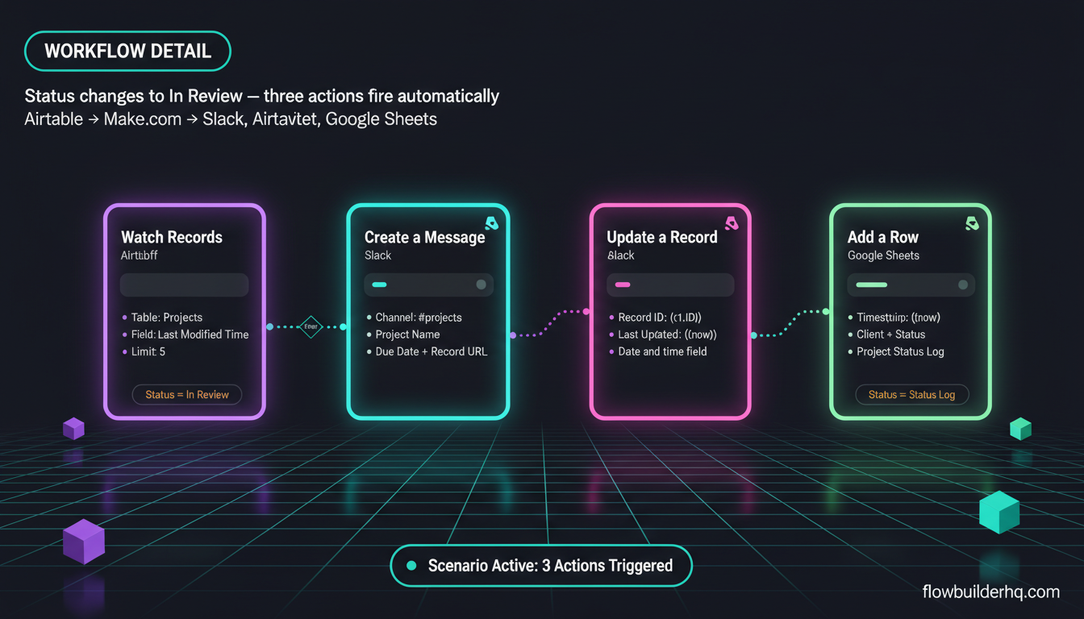This screenshot has width=1084, height=619.
Task: Click the Airtable → Make.com → Slack subtitle line
Action: (x=231, y=119)
